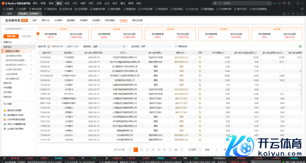Export the table using the Excel icon
This screenshot has width=306, height=163.
click(300, 46)
